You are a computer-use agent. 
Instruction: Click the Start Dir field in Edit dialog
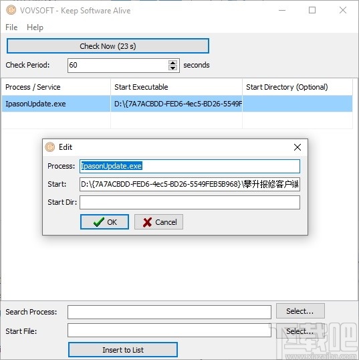190,202
